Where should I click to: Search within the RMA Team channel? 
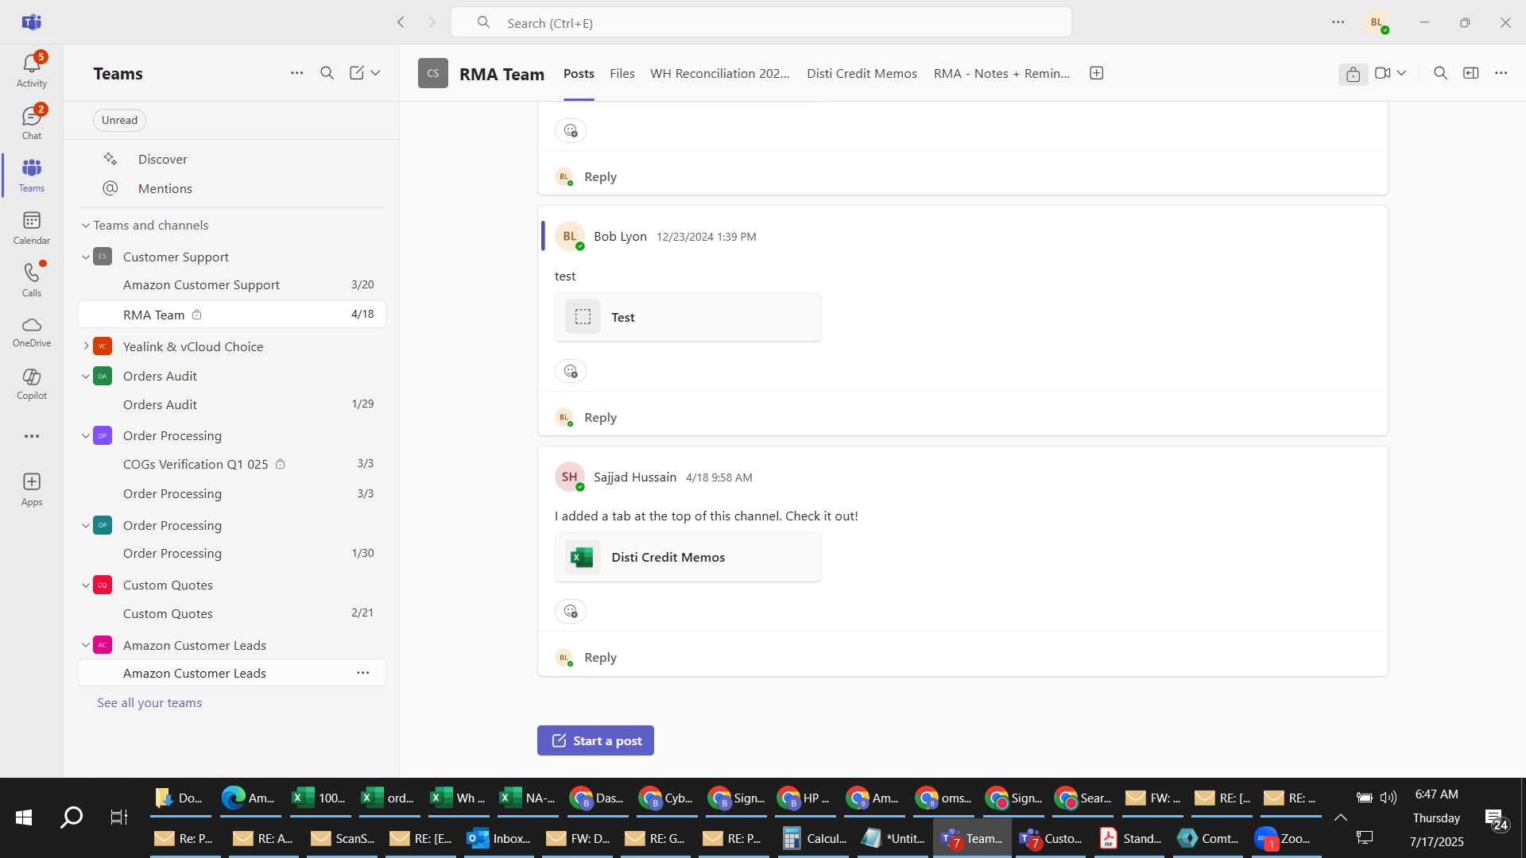[1440, 73]
